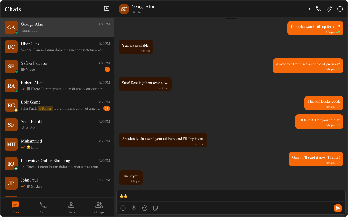Switch to the Users tab
The width and height of the screenshot is (348, 217).
tap(71, 208)
